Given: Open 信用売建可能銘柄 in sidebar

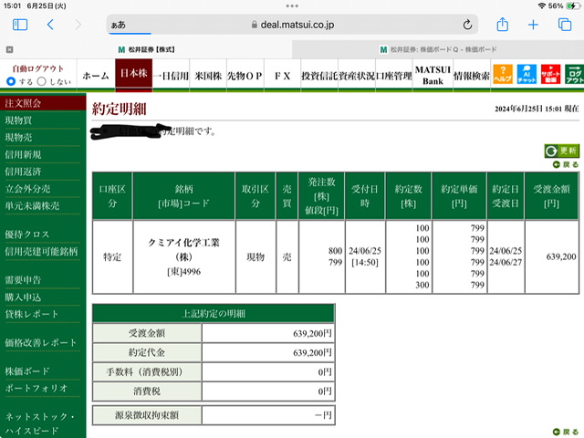Looking at the screenshot, I should click(41, 252).
